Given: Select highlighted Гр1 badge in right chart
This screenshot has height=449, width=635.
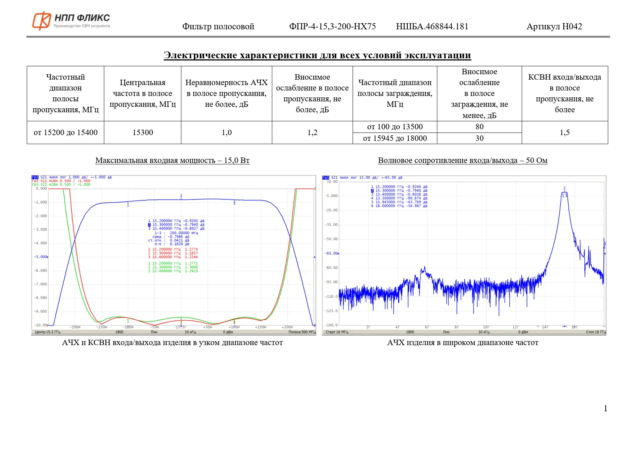Looking at the screenshot, I should 326,178.
